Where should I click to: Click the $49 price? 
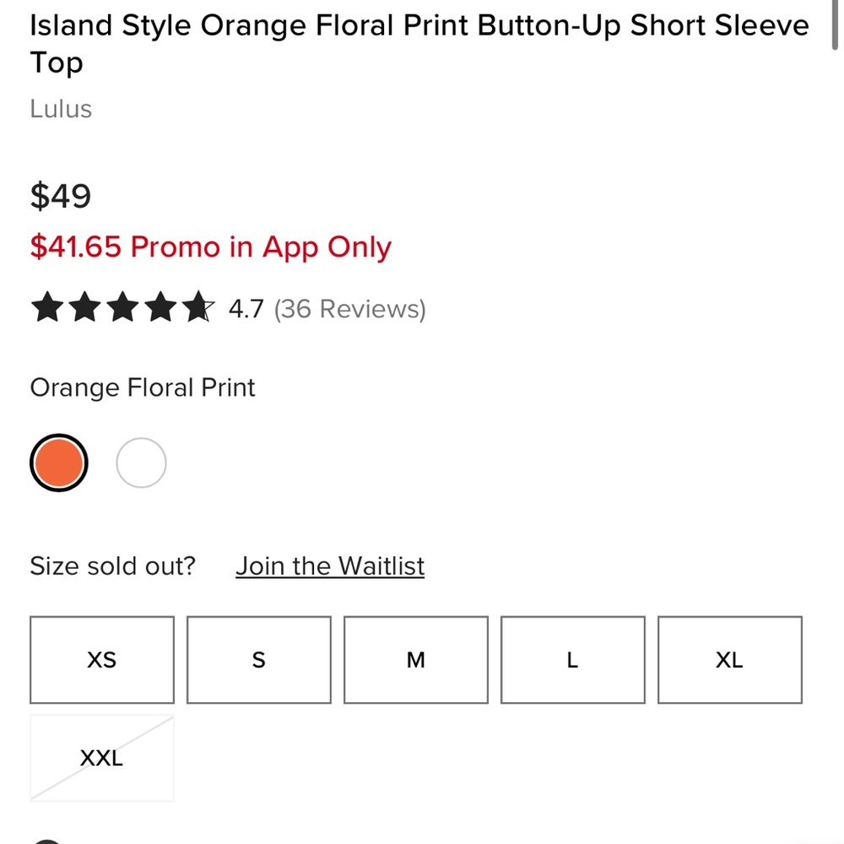coord(61,196)
